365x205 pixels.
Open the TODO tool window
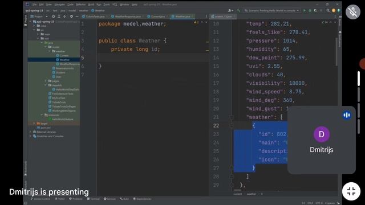coord(60,199)
